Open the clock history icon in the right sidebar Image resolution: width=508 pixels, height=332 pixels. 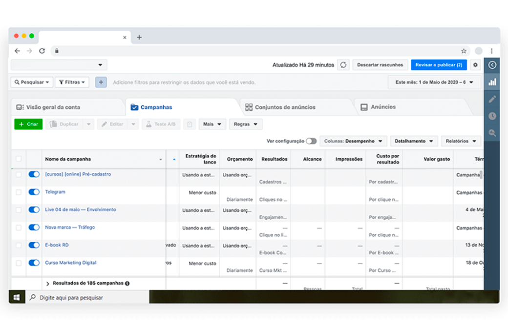[492, 116]
